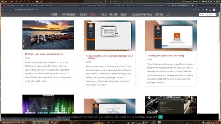Close the Sound system ArchWiki tab

(x=55, y=6)
